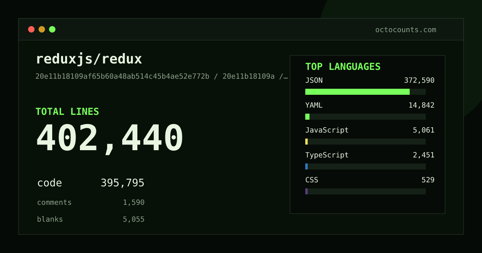The image size is (482, 253).
Task: Select the reduxjs/redux repository title
Action: (x=89, y=59)
